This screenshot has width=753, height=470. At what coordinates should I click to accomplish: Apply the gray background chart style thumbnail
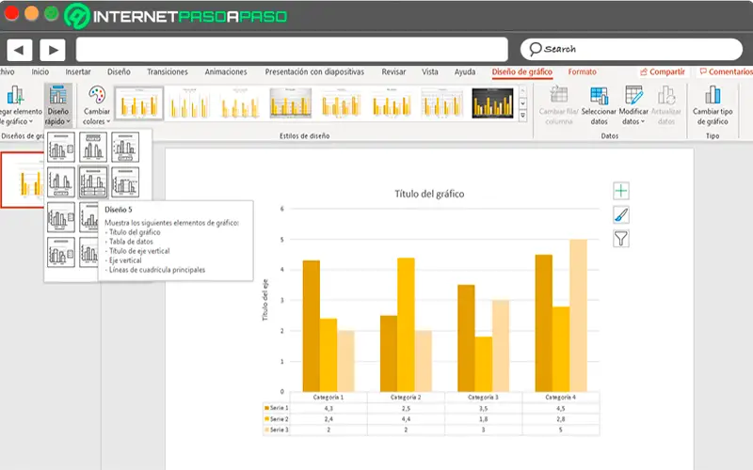pos(291,103)
